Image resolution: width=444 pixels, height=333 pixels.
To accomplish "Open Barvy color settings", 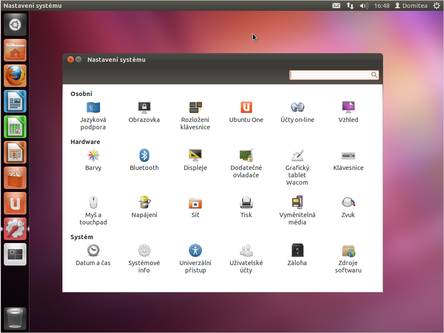I will click(x=93, y=155).
